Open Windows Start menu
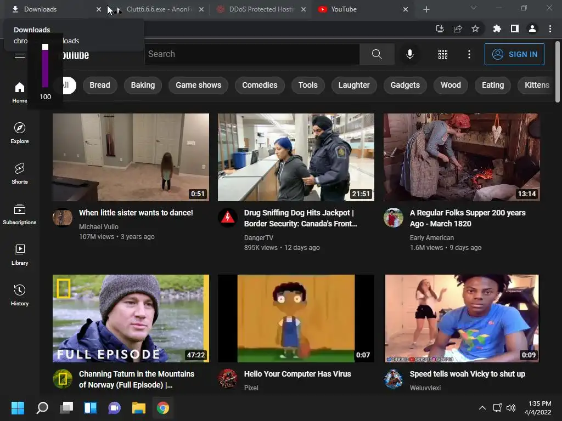This screenshot has width=562, height=421. 18,408
